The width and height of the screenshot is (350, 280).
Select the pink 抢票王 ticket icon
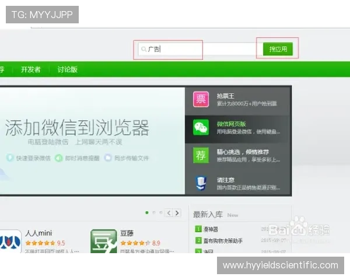pos(201,99)
